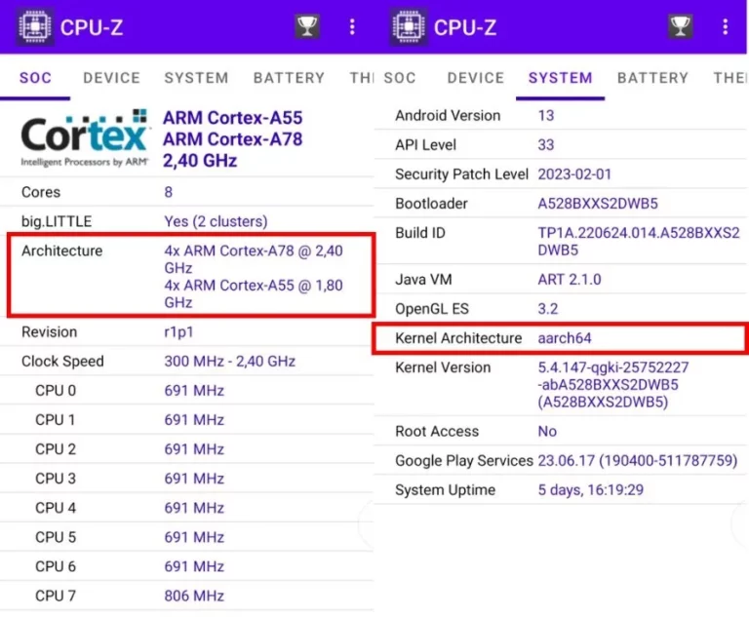
Task: Tap the 'Clock Speed' label
Action: tap(62, 362)
